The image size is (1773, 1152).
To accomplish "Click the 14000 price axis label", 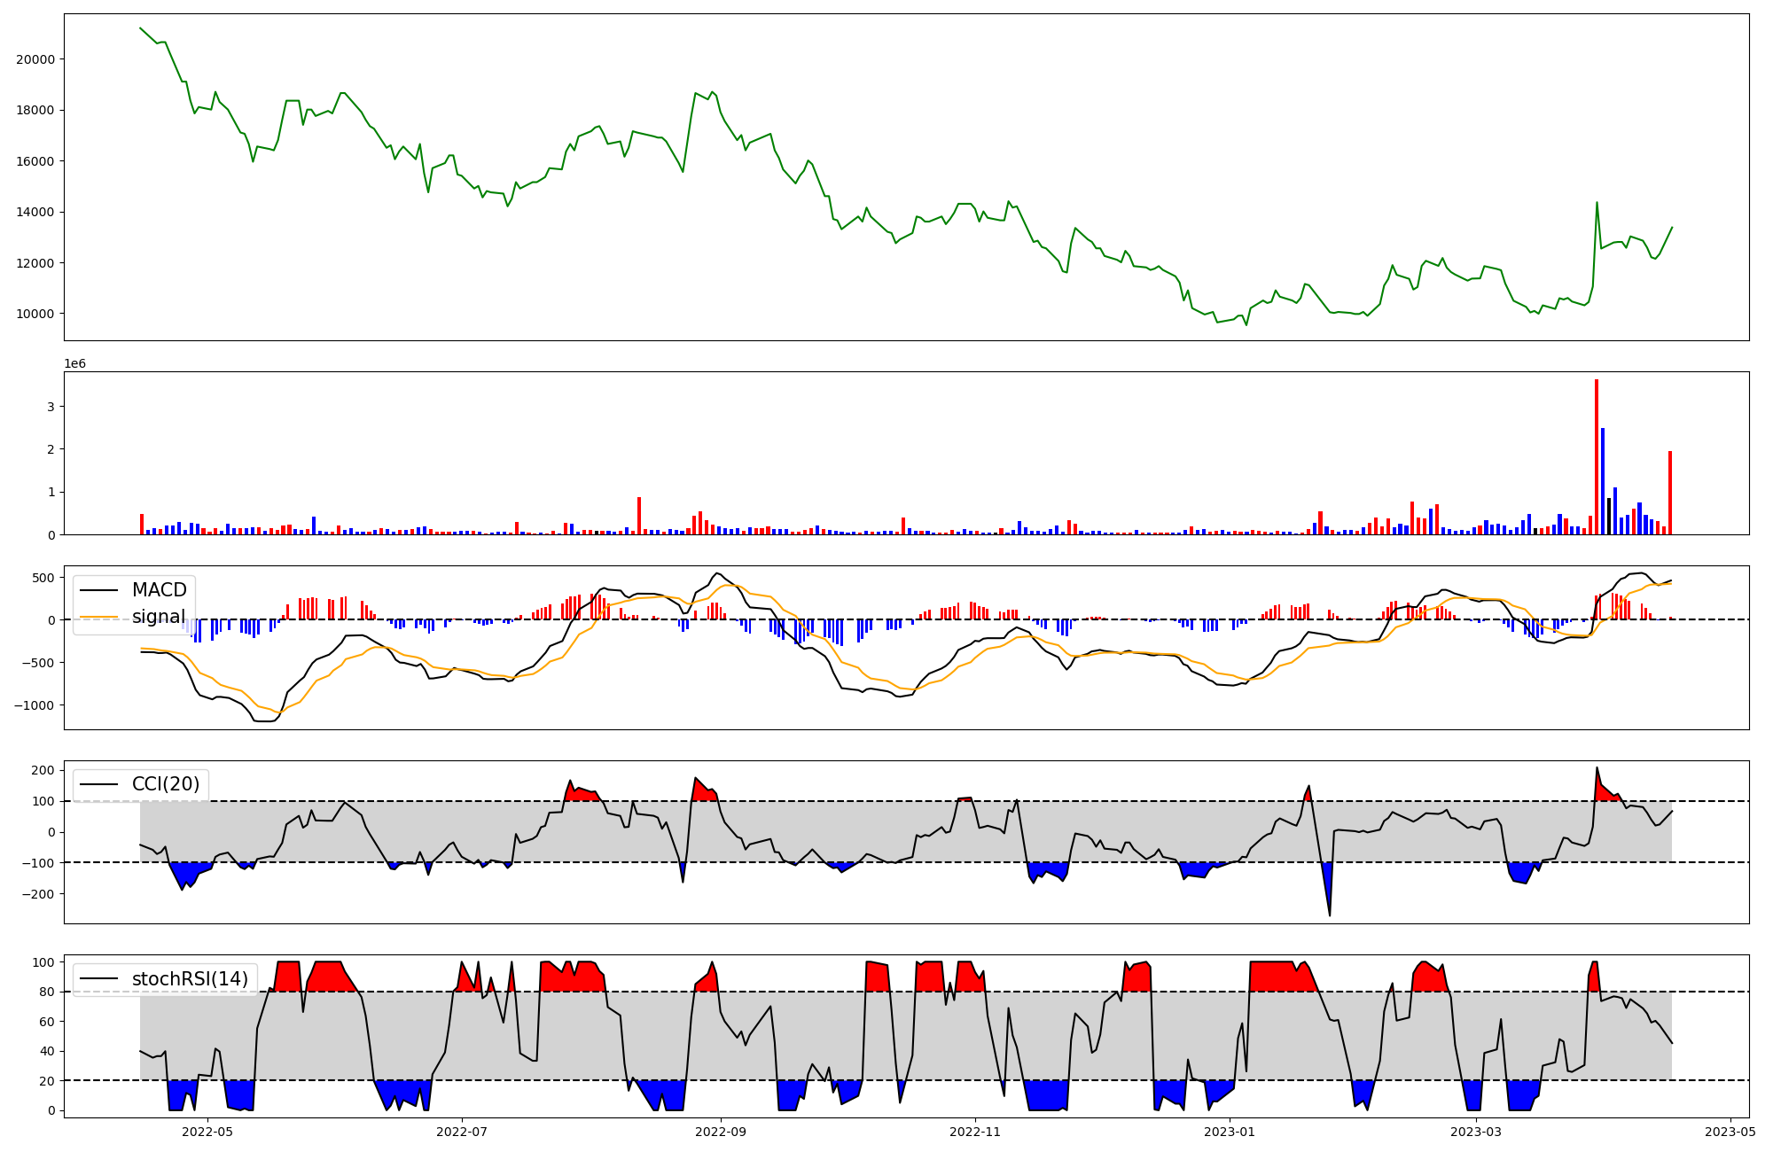I will (35, 213).
